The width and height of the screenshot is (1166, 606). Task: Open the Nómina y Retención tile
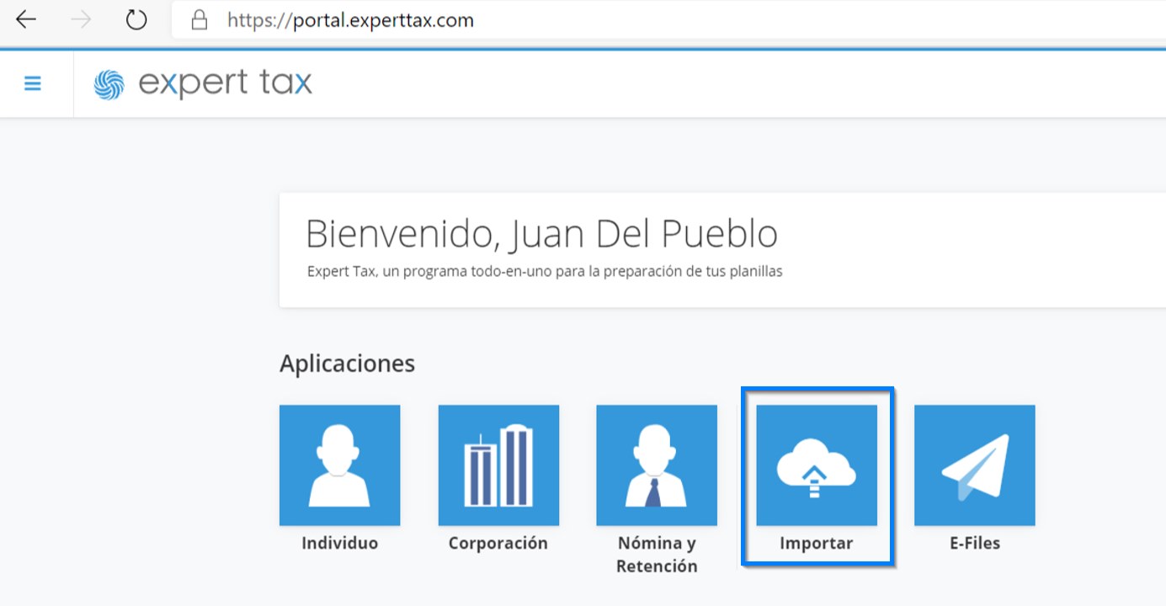[x=657, y=465]
